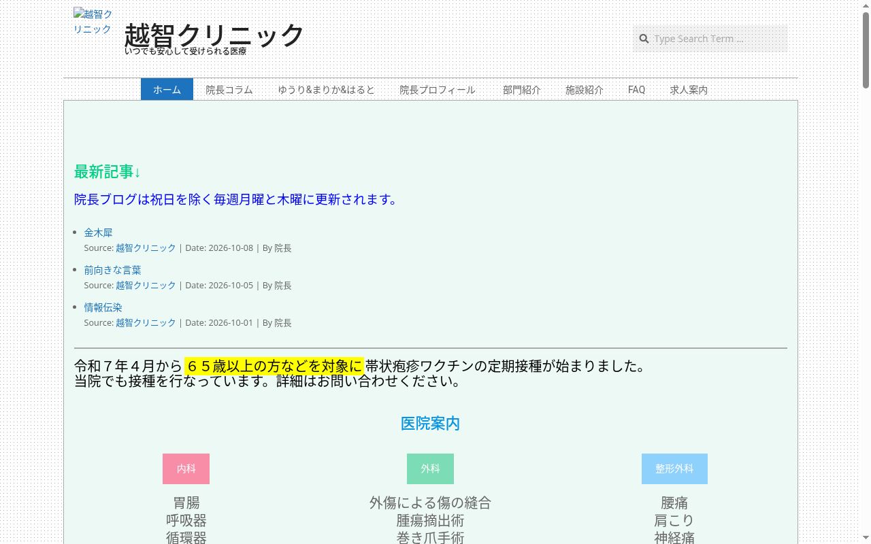Viewport: 871px width, 544px height.
Task: Click the text 腰痛
Action: tap(674, 503)
